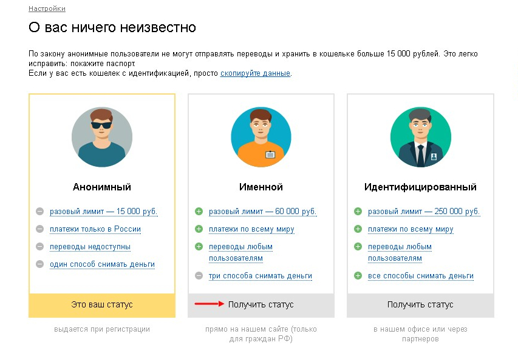Open Идентифицированный 'платежи по всему миру' hint
The height and width of the screenshot is (345, 518).
[411, 229]
